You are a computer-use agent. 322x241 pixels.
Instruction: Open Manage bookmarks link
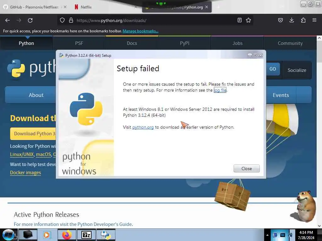click(x=141, y=31)
